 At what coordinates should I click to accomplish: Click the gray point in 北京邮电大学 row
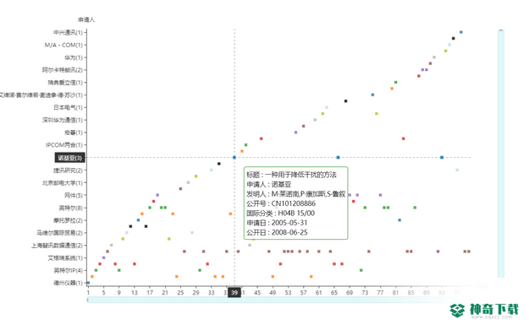pyautogui.click(x=188, y=182)
